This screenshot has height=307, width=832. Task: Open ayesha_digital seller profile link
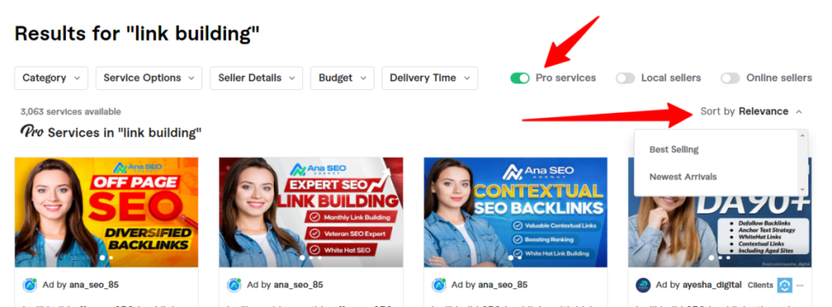[711, 285]
